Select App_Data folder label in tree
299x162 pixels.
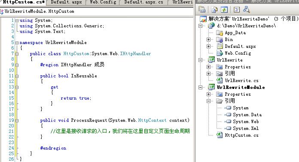pyautogui.click(x=235, y=33)
